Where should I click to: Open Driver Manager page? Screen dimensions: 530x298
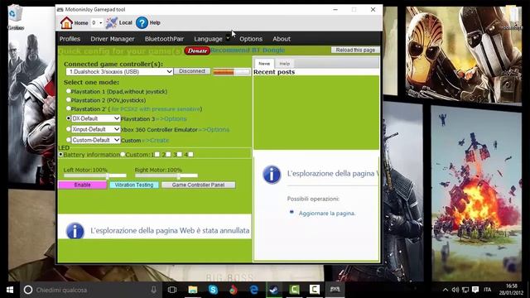(113, 39)
